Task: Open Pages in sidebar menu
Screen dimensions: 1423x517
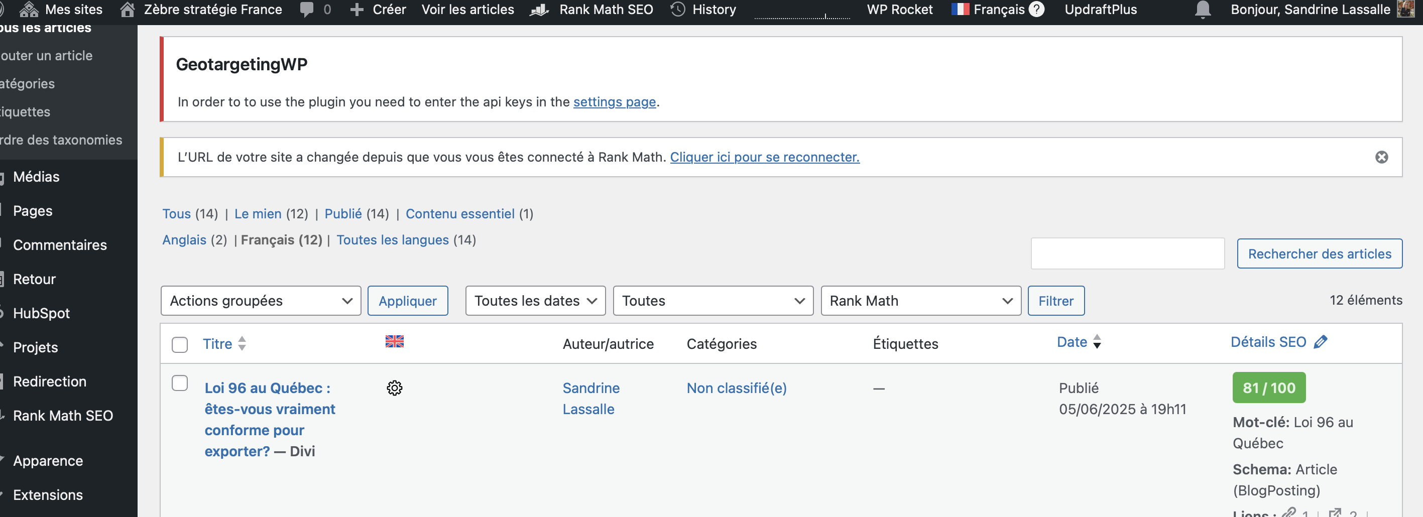Action: tap(33, 211)
